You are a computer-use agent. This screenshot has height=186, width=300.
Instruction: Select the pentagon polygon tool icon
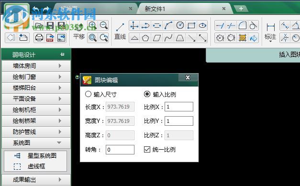point(145,38)
